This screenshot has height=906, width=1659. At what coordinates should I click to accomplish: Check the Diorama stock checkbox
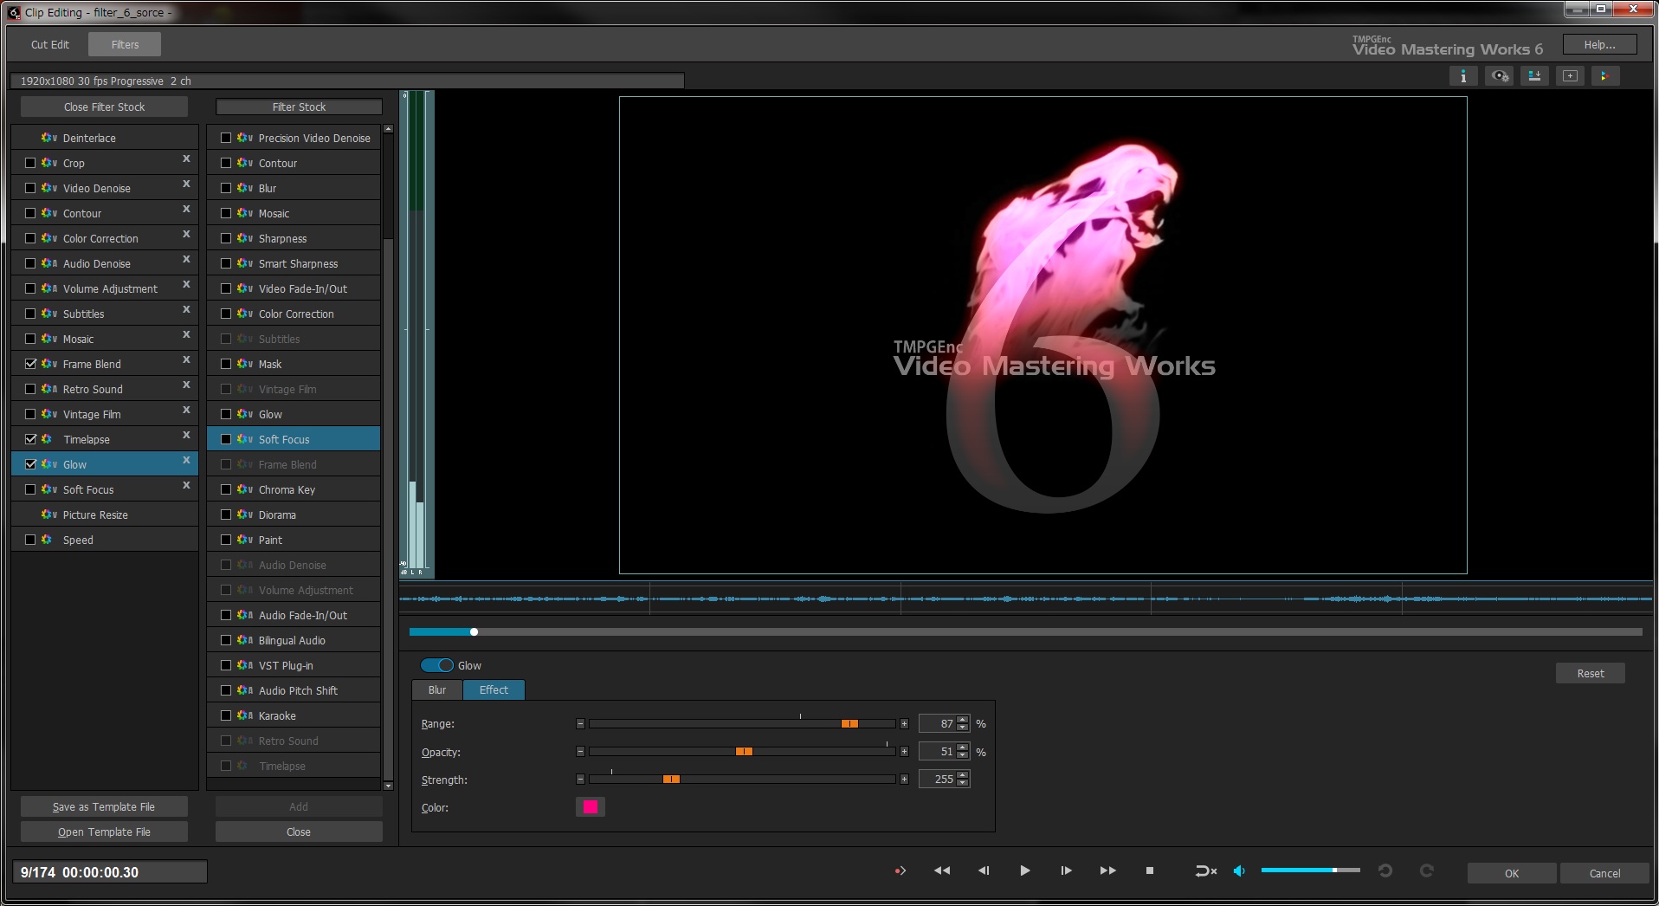[x=226, y=514]
